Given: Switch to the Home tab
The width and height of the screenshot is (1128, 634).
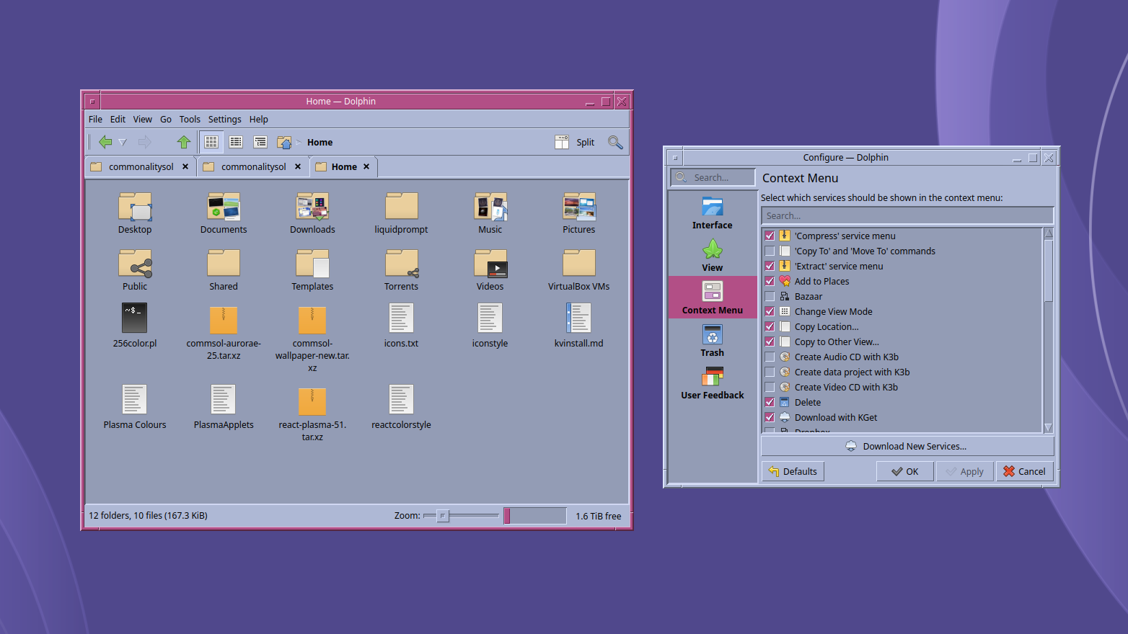Looking at the screenshot, I should tap(344, 166).
